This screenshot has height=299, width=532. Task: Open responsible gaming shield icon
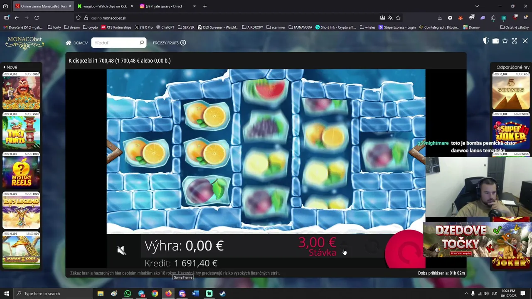coord(486,41)
